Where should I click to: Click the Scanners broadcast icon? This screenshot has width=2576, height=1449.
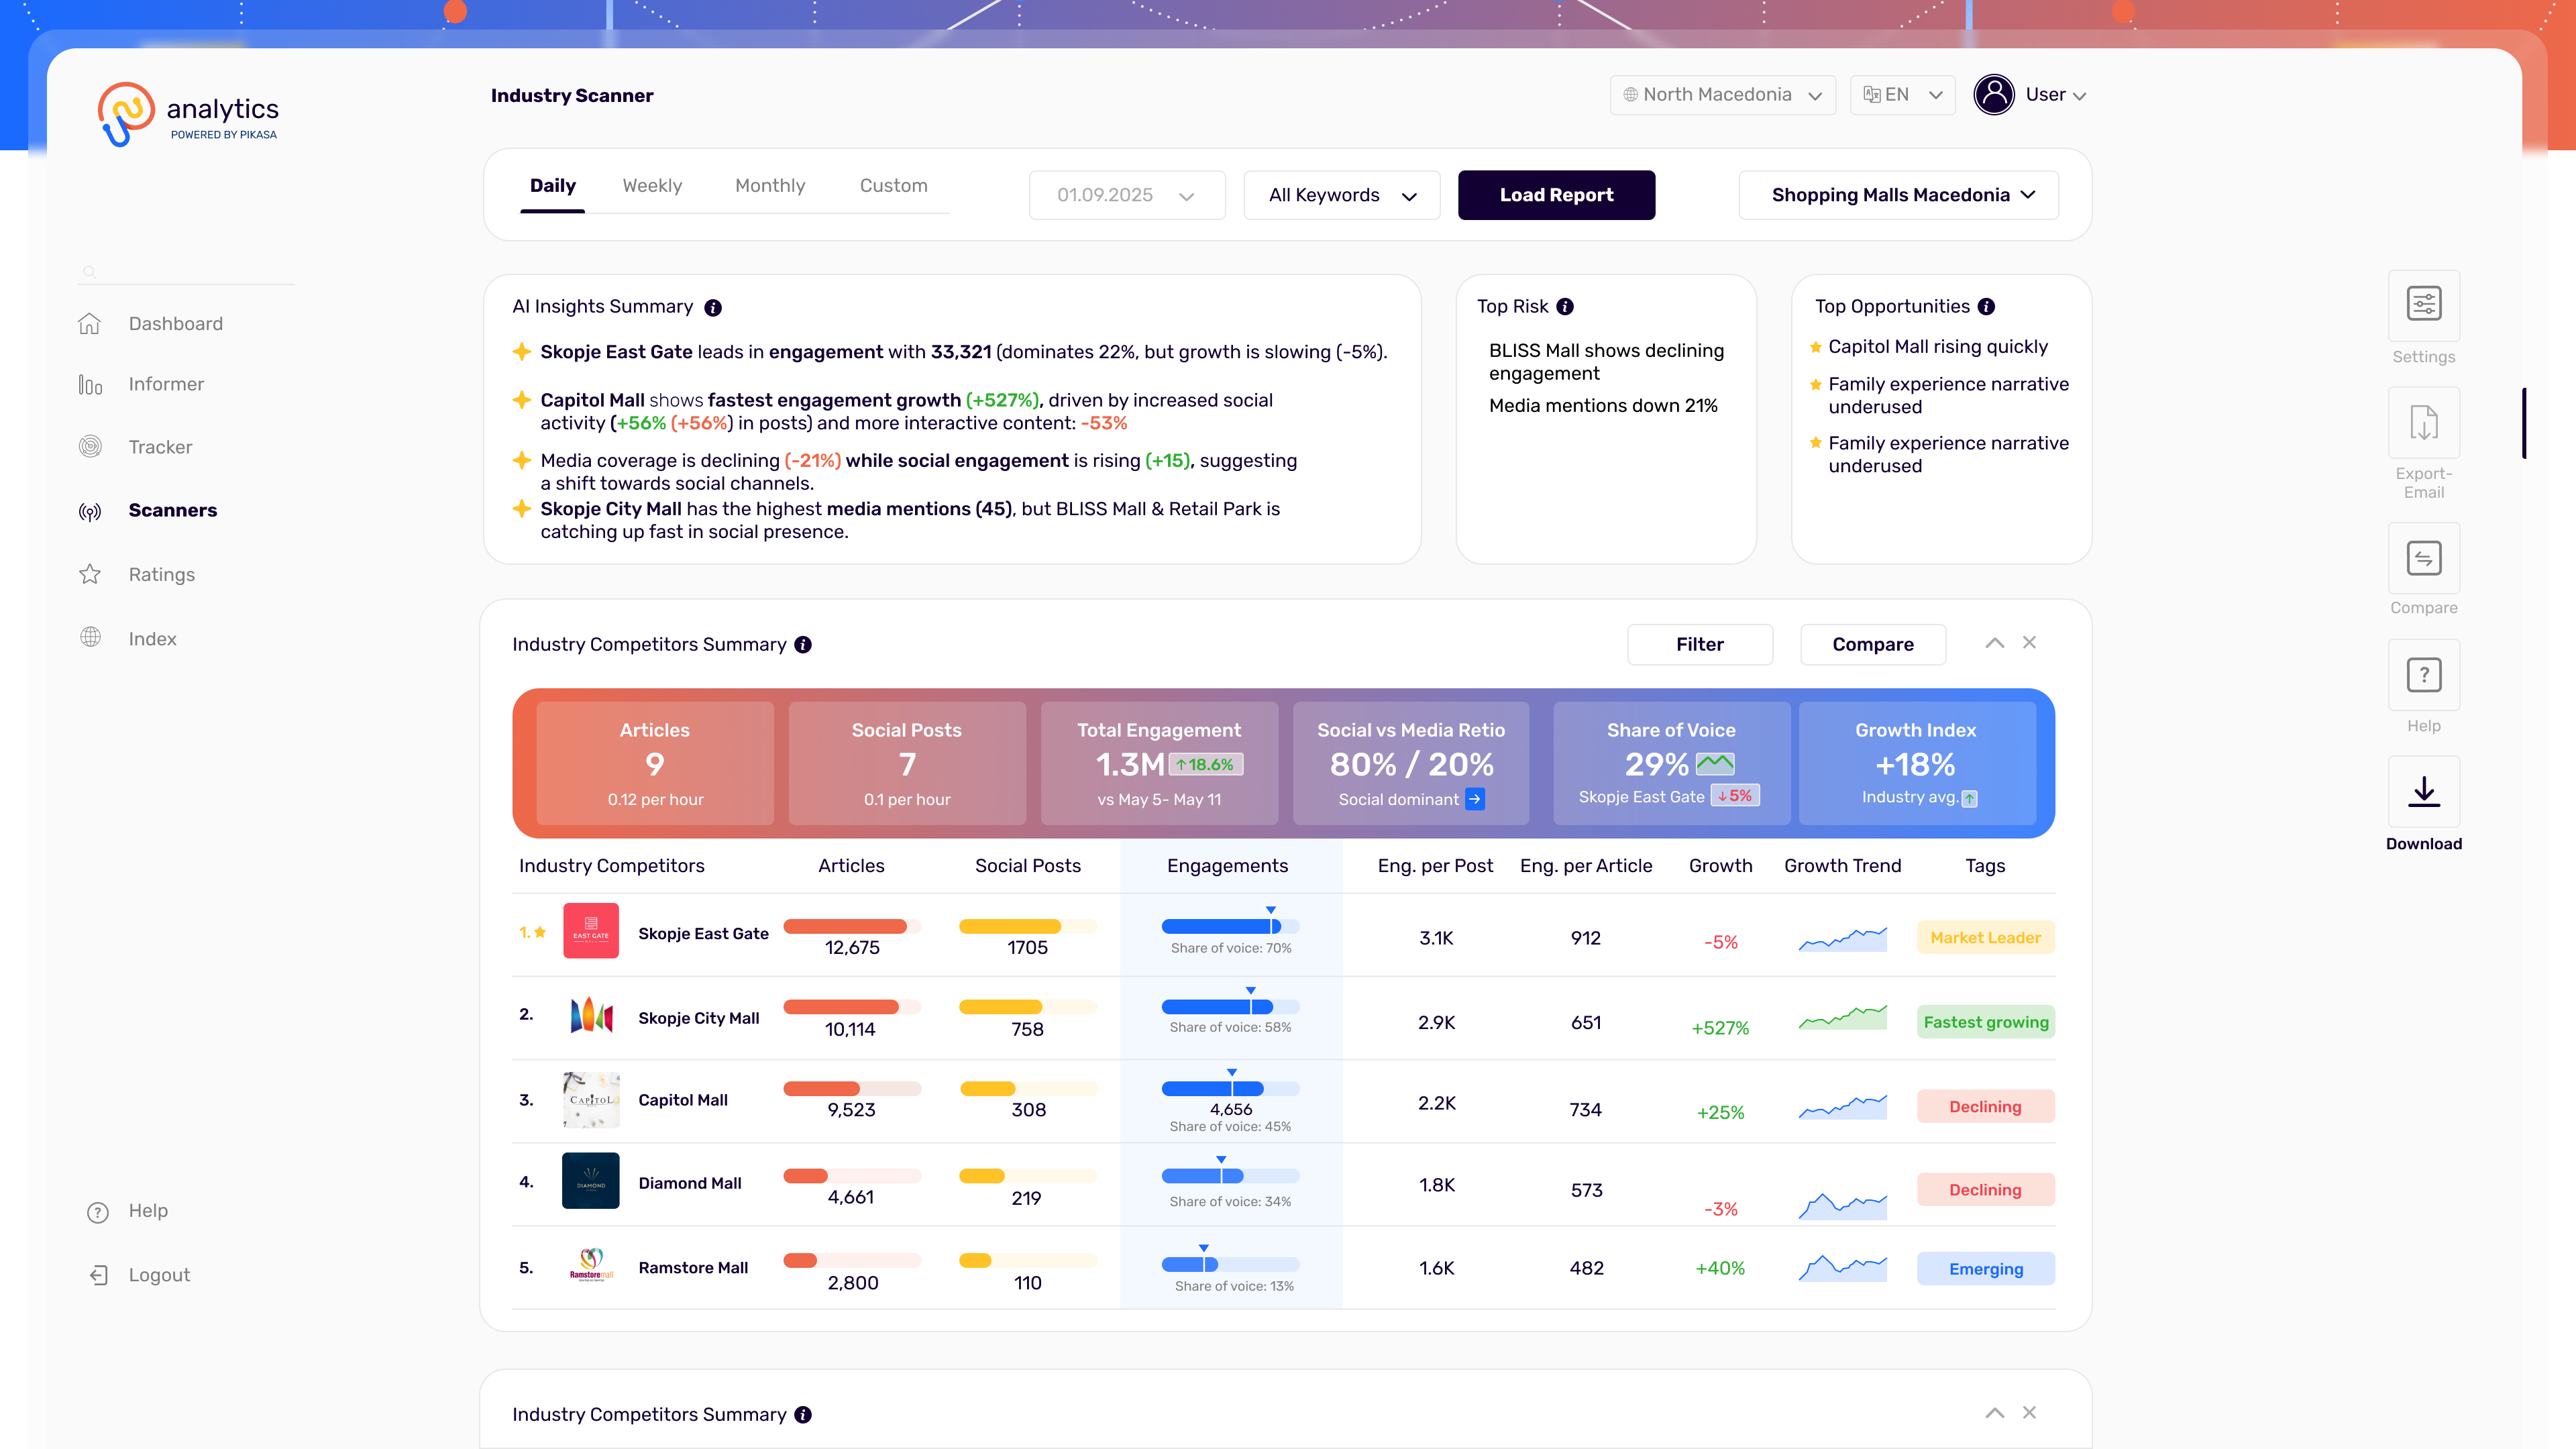(x=90, y=511)
